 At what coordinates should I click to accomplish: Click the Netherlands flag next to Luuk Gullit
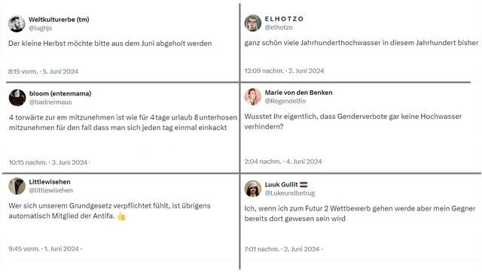tap(304, 184)
